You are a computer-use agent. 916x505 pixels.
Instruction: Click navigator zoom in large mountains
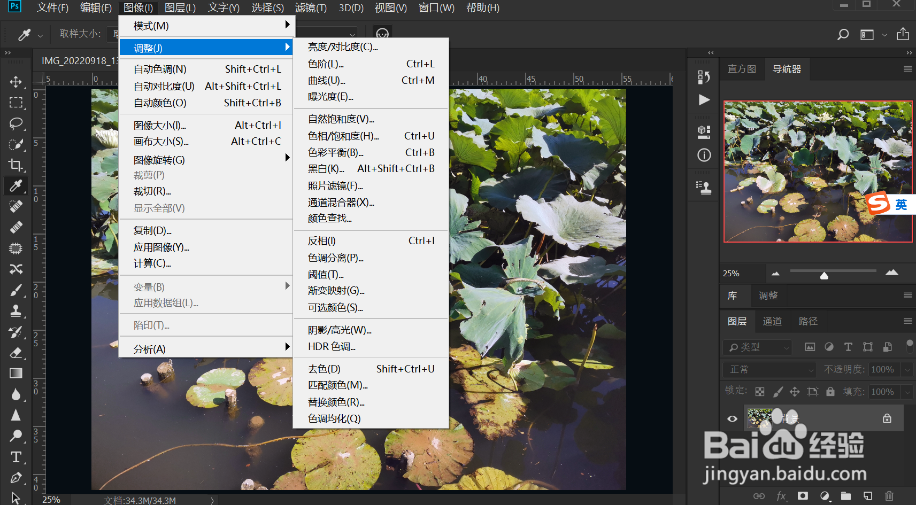(x=891, y=273)
